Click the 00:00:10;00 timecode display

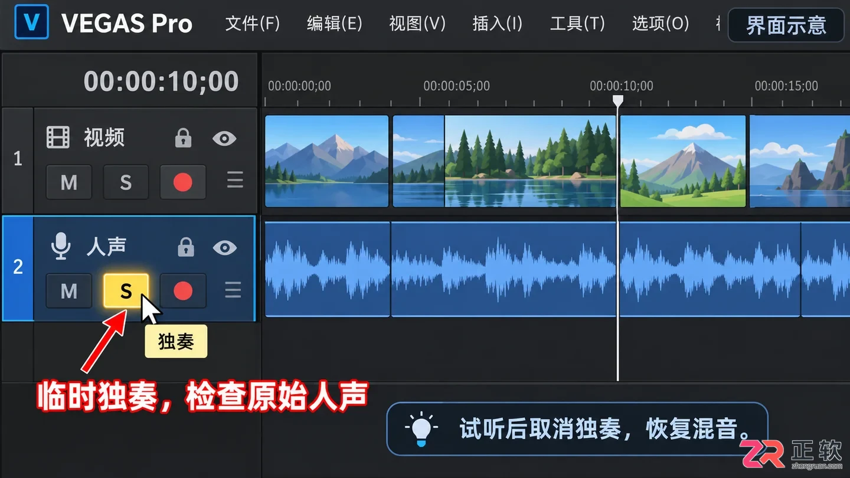coord(161,81)
